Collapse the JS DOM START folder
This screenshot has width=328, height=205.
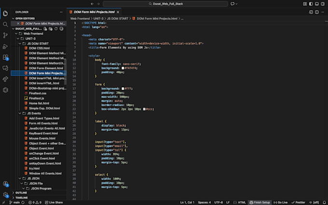(20, 43)
